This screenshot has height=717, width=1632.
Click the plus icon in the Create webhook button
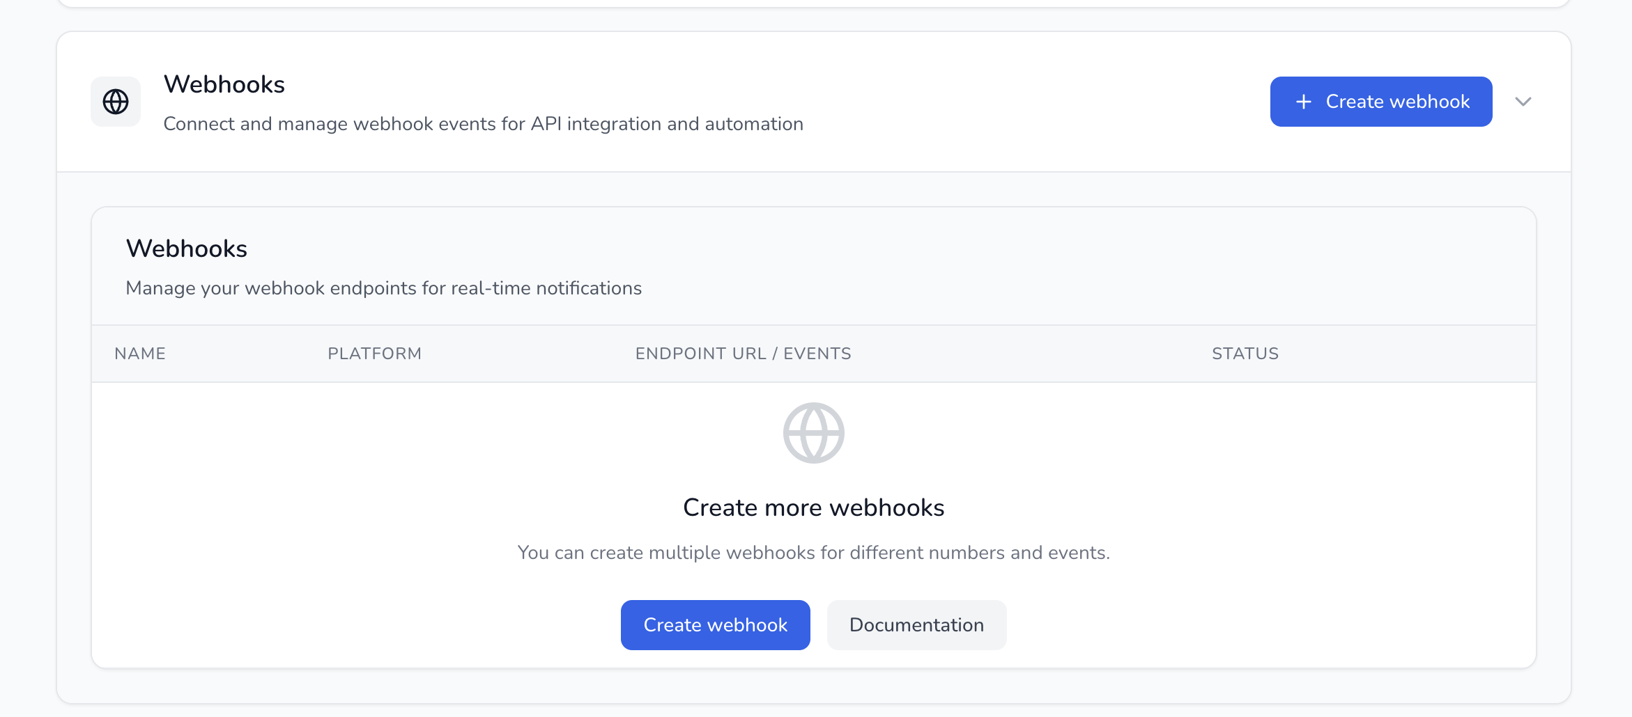[x=1303, y=102]
